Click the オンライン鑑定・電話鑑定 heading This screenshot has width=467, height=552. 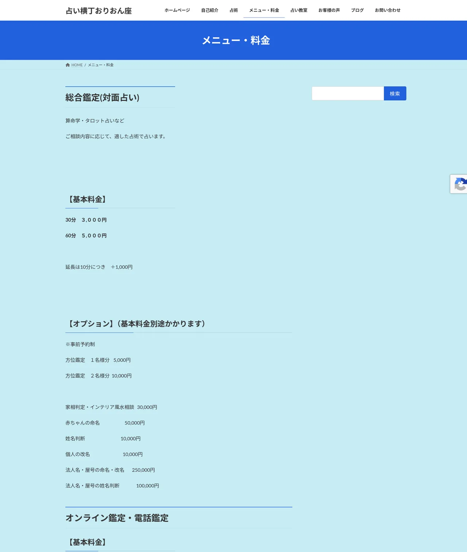click(x=117, y=518)
